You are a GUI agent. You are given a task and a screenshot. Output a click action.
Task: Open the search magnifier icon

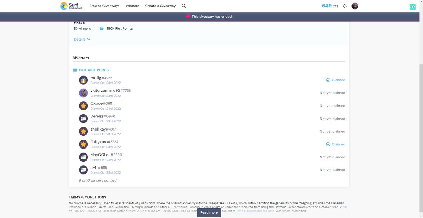[184, 6]
